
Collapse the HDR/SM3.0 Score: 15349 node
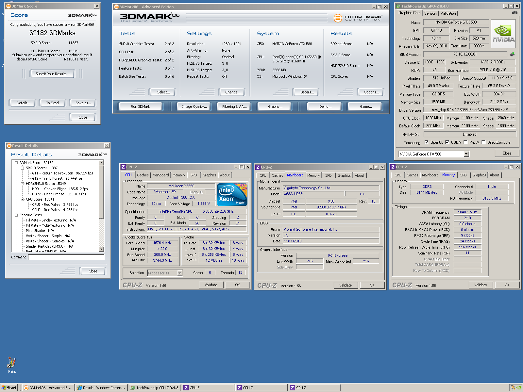coord(23,184)
